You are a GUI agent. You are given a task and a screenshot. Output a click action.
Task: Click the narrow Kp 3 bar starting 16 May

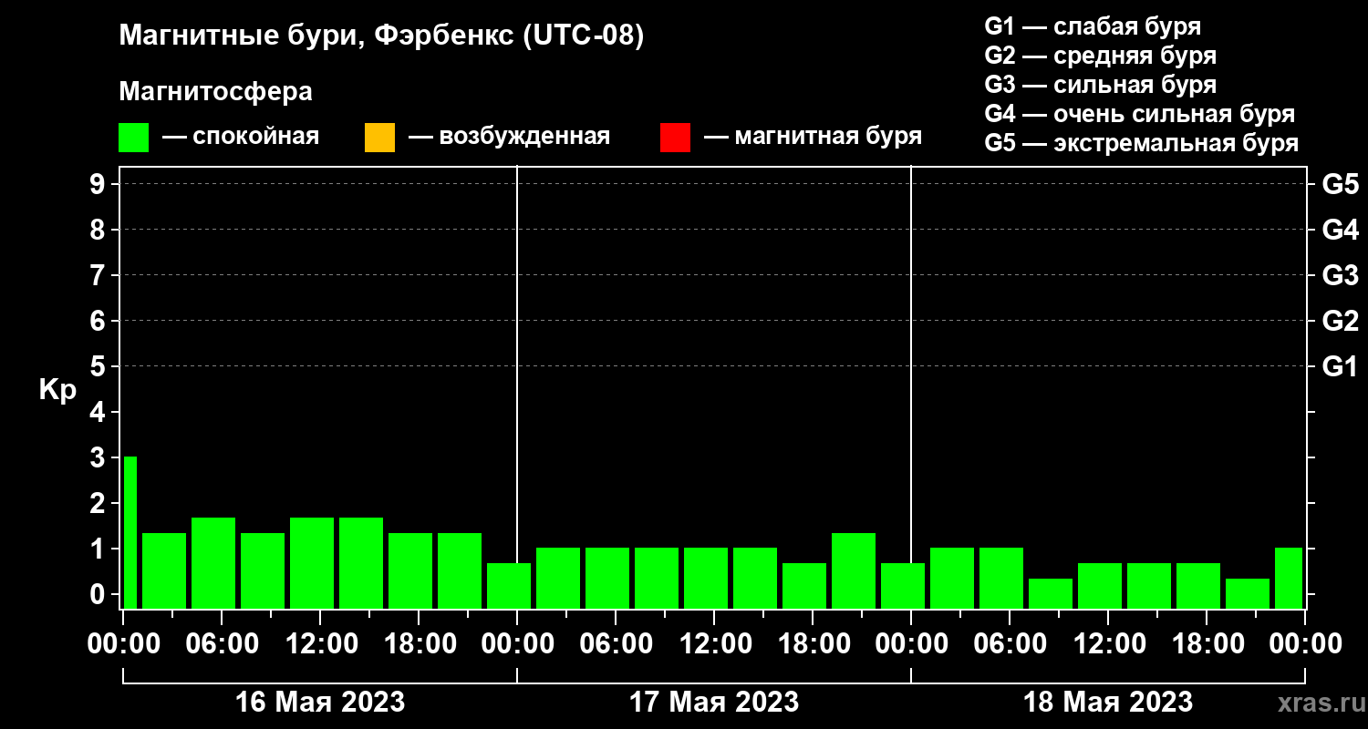[130, 532]
